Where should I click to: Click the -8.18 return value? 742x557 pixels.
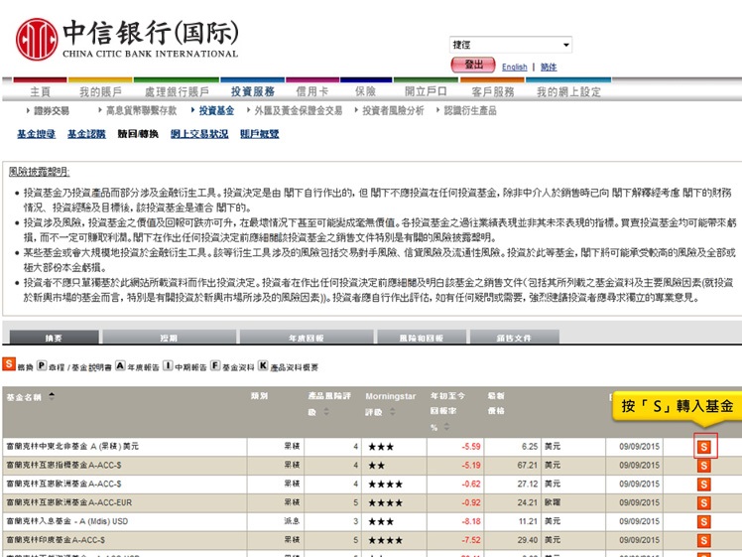pyautogui.click(x=471, y=521)
